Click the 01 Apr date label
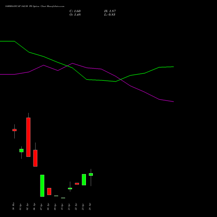217x217 pixels. point(20,207)
